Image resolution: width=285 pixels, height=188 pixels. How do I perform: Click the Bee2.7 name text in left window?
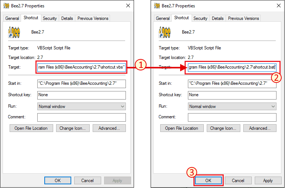pyautogui.click(x=38, y=32)
